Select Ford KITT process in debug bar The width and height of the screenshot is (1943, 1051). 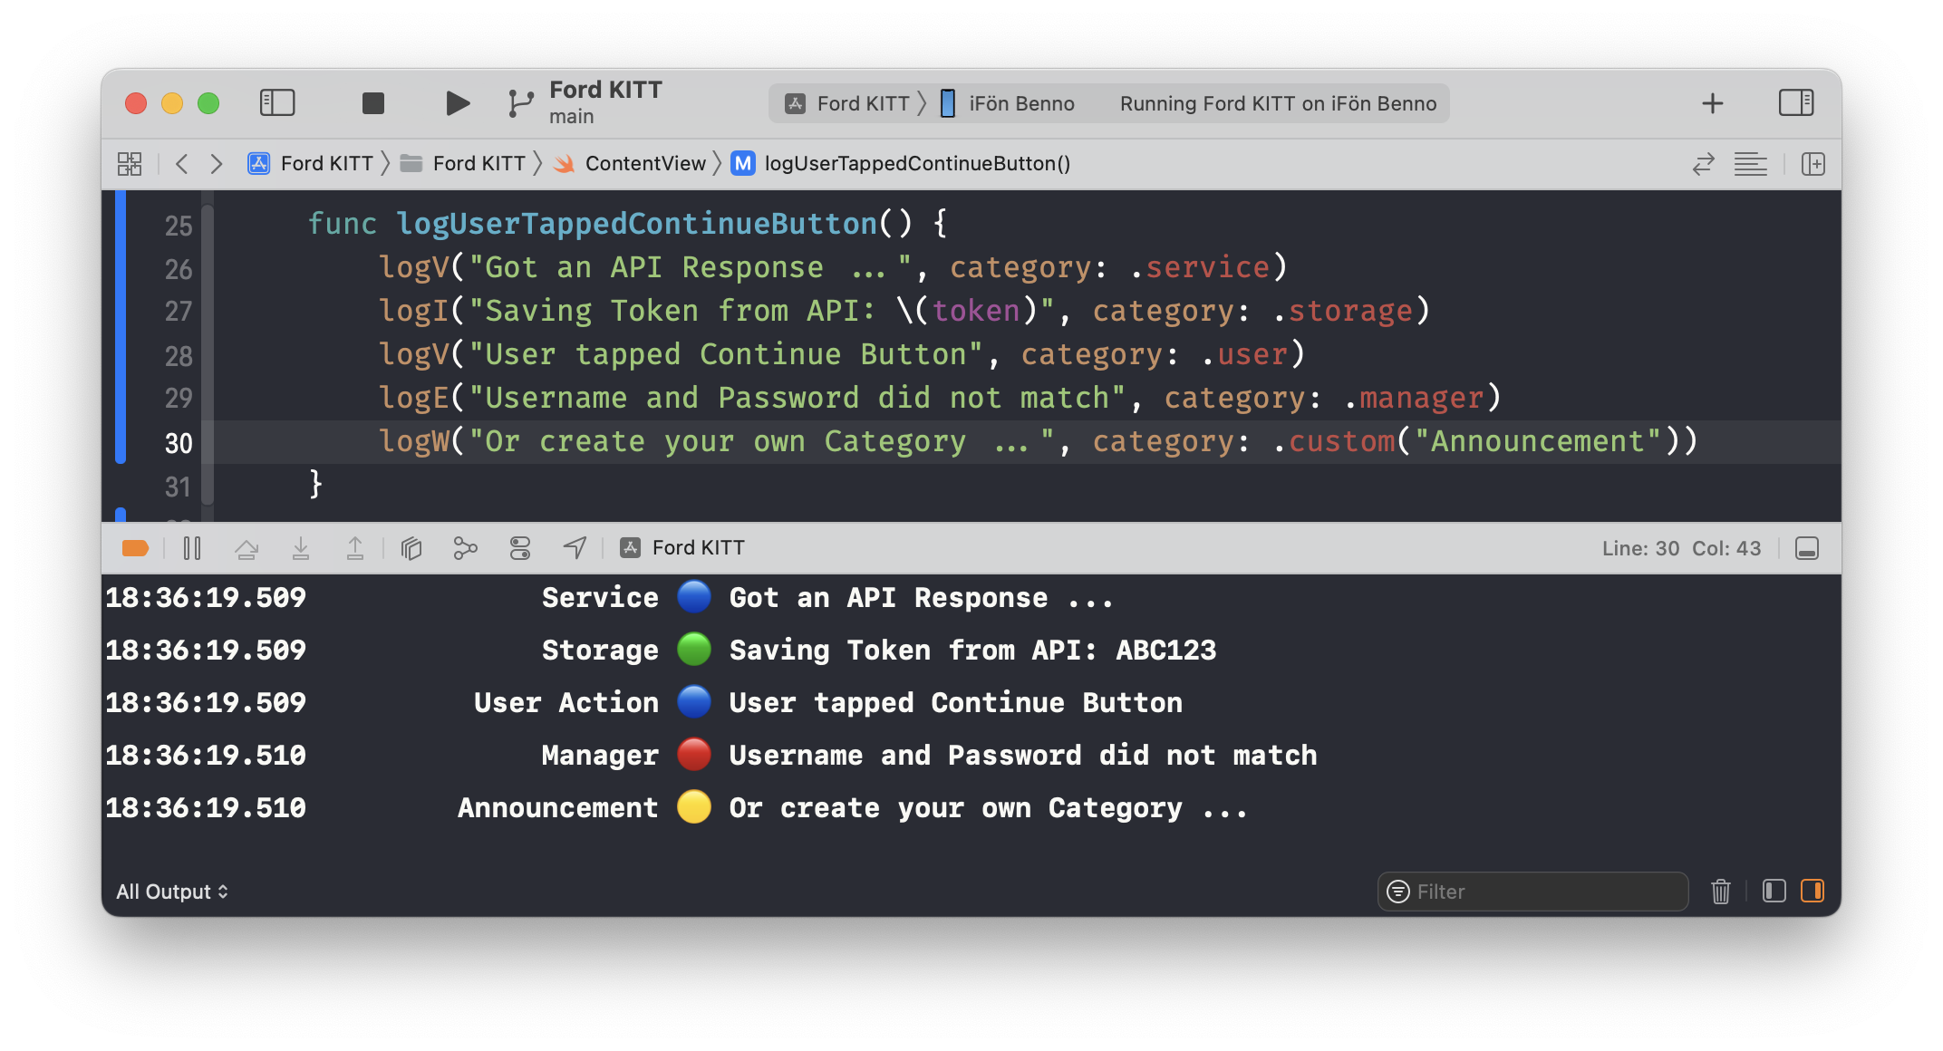pyautogui.click(x=682, y=548)
